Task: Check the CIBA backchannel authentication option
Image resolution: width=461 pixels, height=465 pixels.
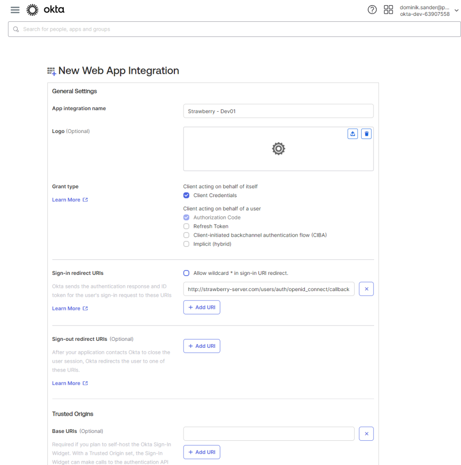Action: [x=186, y=235]
